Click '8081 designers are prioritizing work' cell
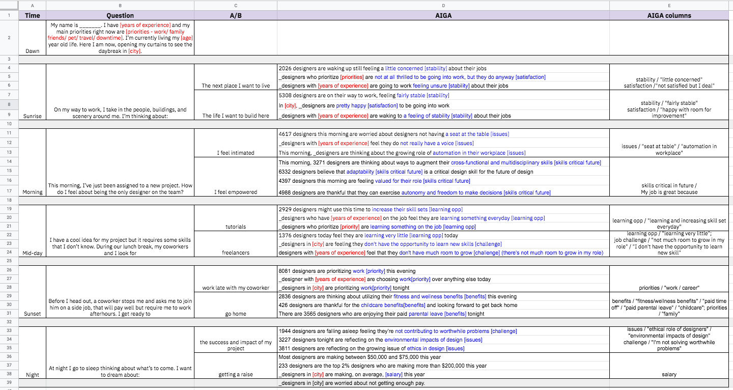The height and width of the screenshot is (390, 733). pos(443,271)
